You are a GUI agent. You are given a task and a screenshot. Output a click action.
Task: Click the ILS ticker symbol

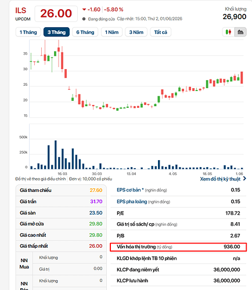click(20, 10)
